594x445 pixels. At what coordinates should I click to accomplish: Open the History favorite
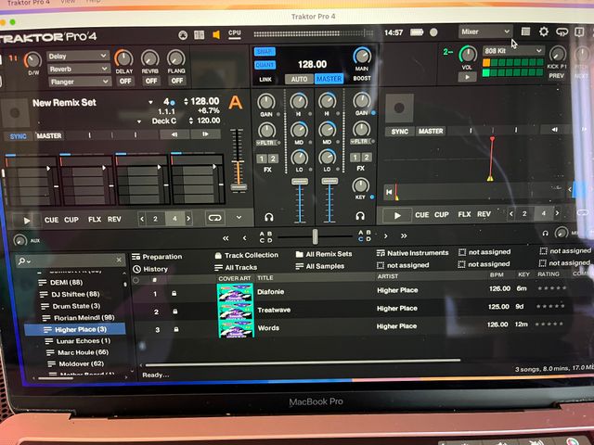tap(150, 269)
